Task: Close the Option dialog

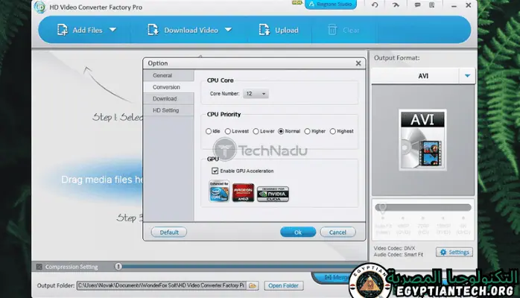Action: coord(358,63)
